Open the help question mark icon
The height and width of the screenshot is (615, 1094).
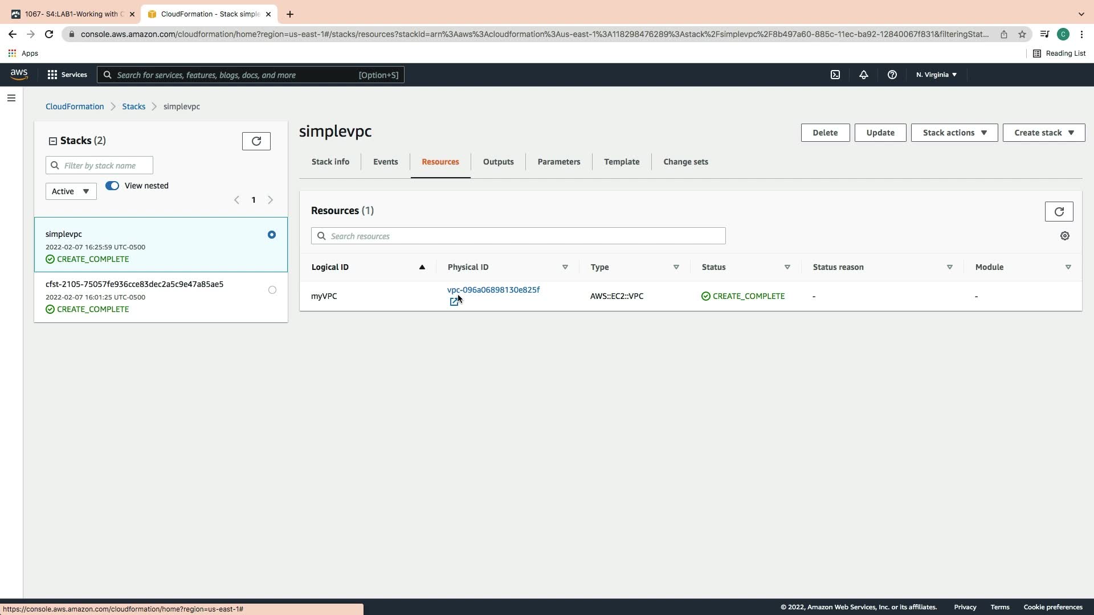[892, 75]
